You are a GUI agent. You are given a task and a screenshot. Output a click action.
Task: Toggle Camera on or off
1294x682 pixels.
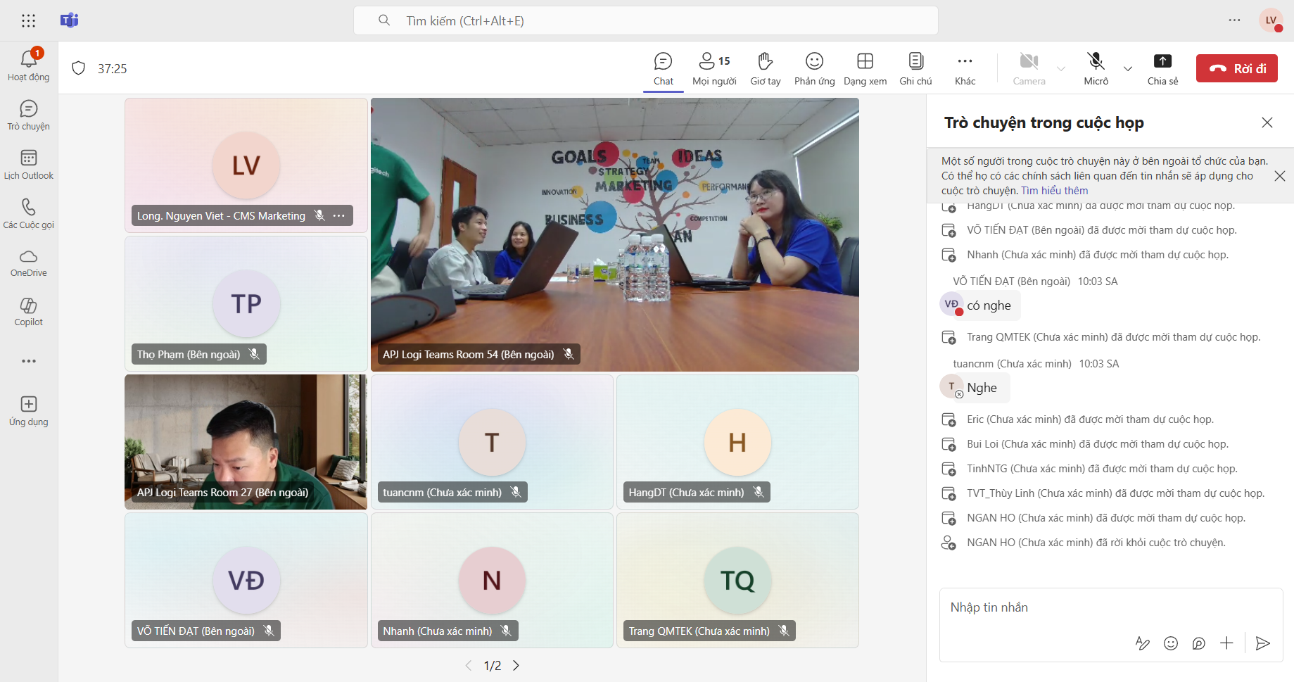tap(1029, 68)
